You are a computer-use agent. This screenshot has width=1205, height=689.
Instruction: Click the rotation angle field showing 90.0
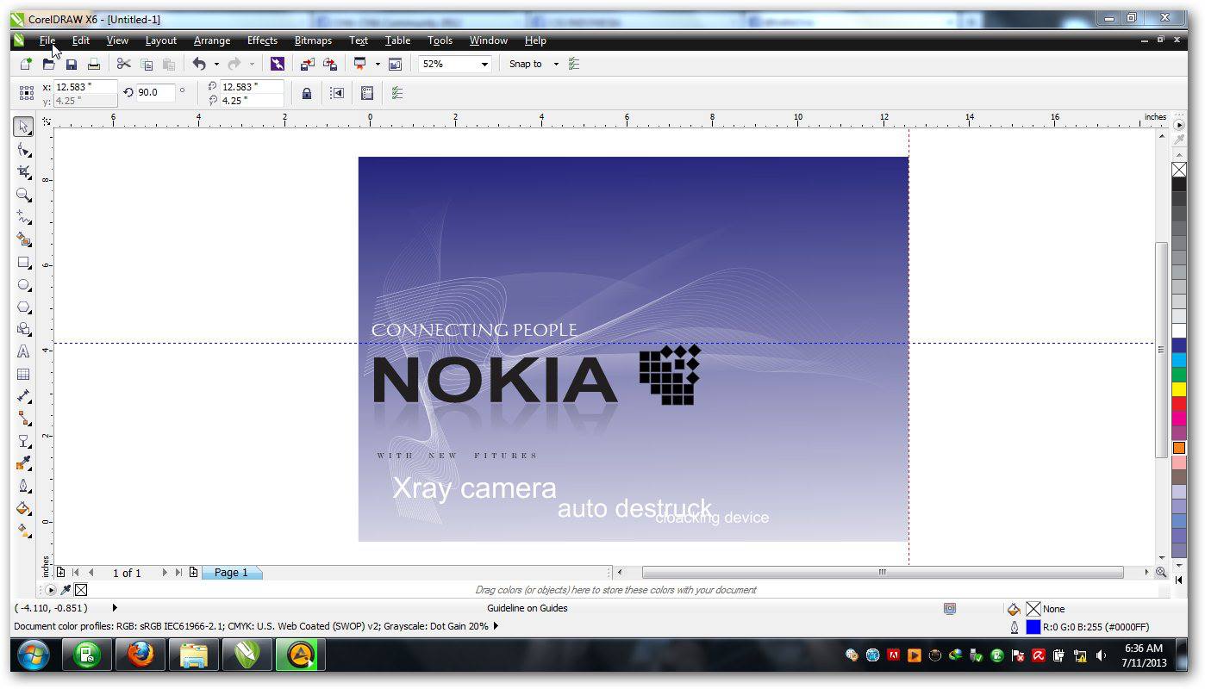coord(155,92)
